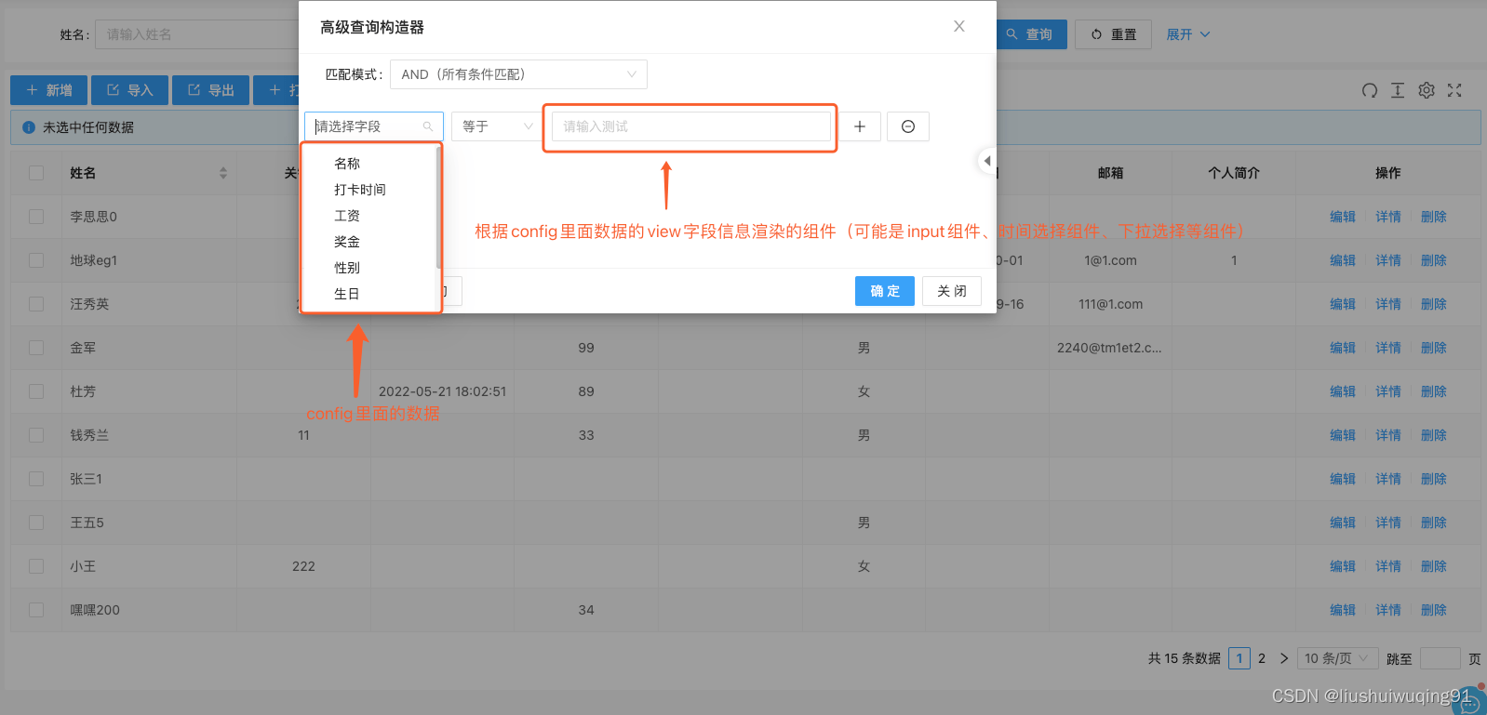Click the minus circle to remove condition

coord(907,126)
